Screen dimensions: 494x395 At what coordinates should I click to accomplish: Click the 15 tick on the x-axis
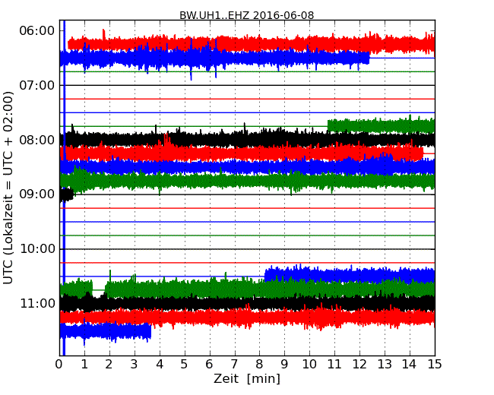tap(435, 365)
